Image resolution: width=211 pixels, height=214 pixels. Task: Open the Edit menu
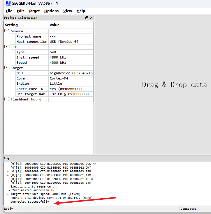[20, 11]
